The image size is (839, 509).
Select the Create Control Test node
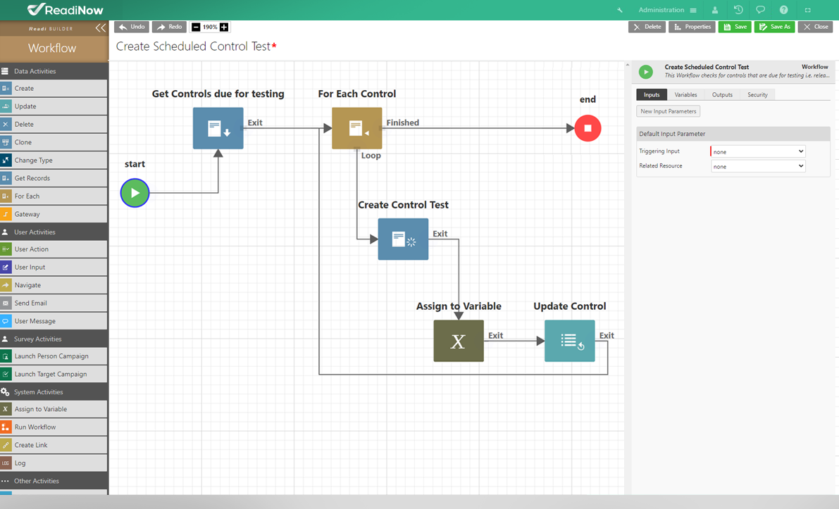coord(403,239)
